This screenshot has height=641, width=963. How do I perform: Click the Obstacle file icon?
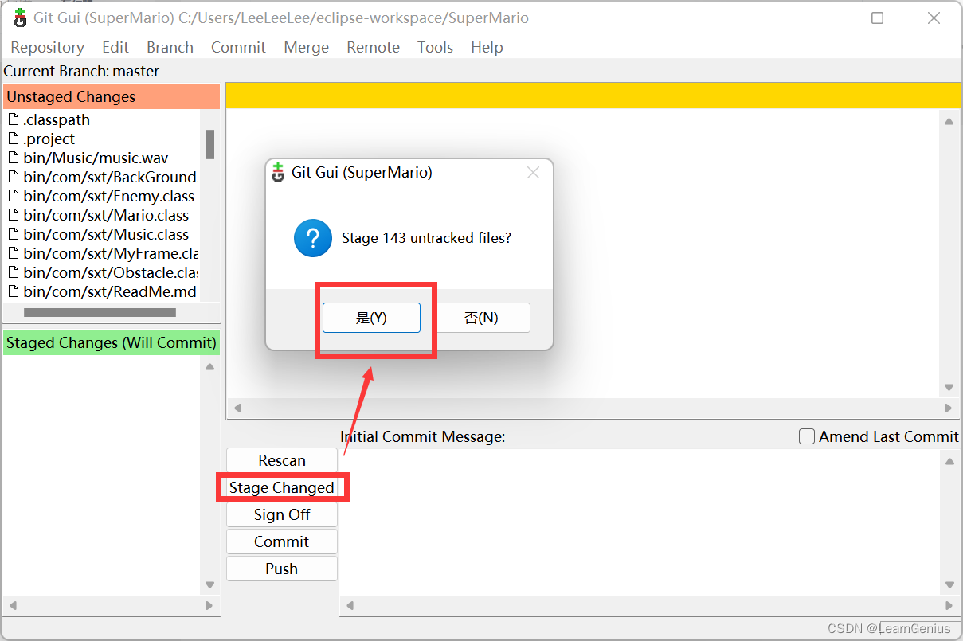13,273
